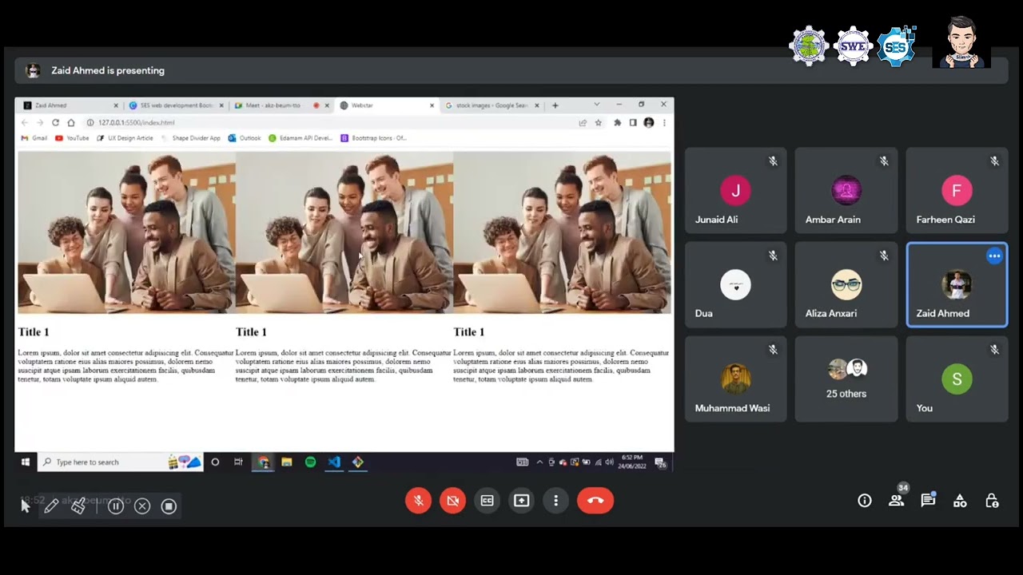Open Meet more options three-dot menu
The image size is (1023, 575).
[555, 501]
